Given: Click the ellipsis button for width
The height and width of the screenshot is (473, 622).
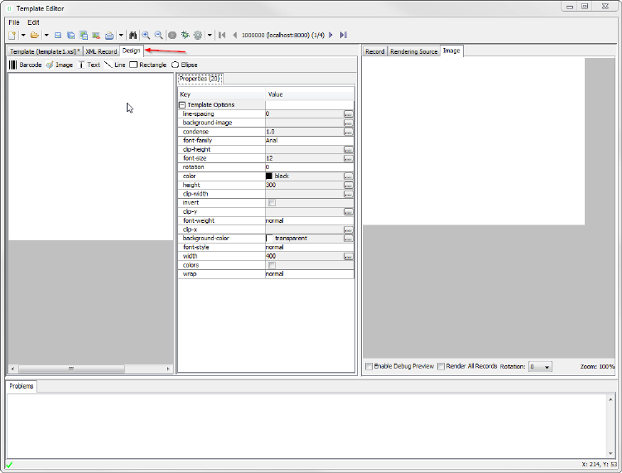Looking at the screenshot, I should pos(348,257).
